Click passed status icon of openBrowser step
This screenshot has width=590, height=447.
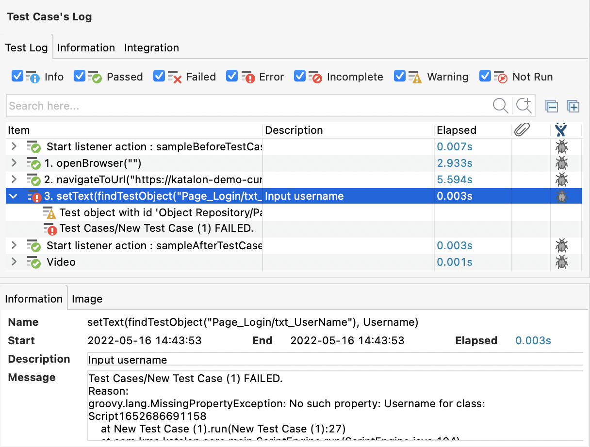[33, 163]
